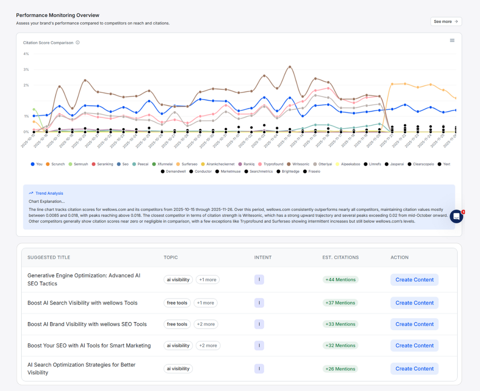Click intent badge for Generative Engine Optimization row
480x391 pixels.
(x=259, y=280)
